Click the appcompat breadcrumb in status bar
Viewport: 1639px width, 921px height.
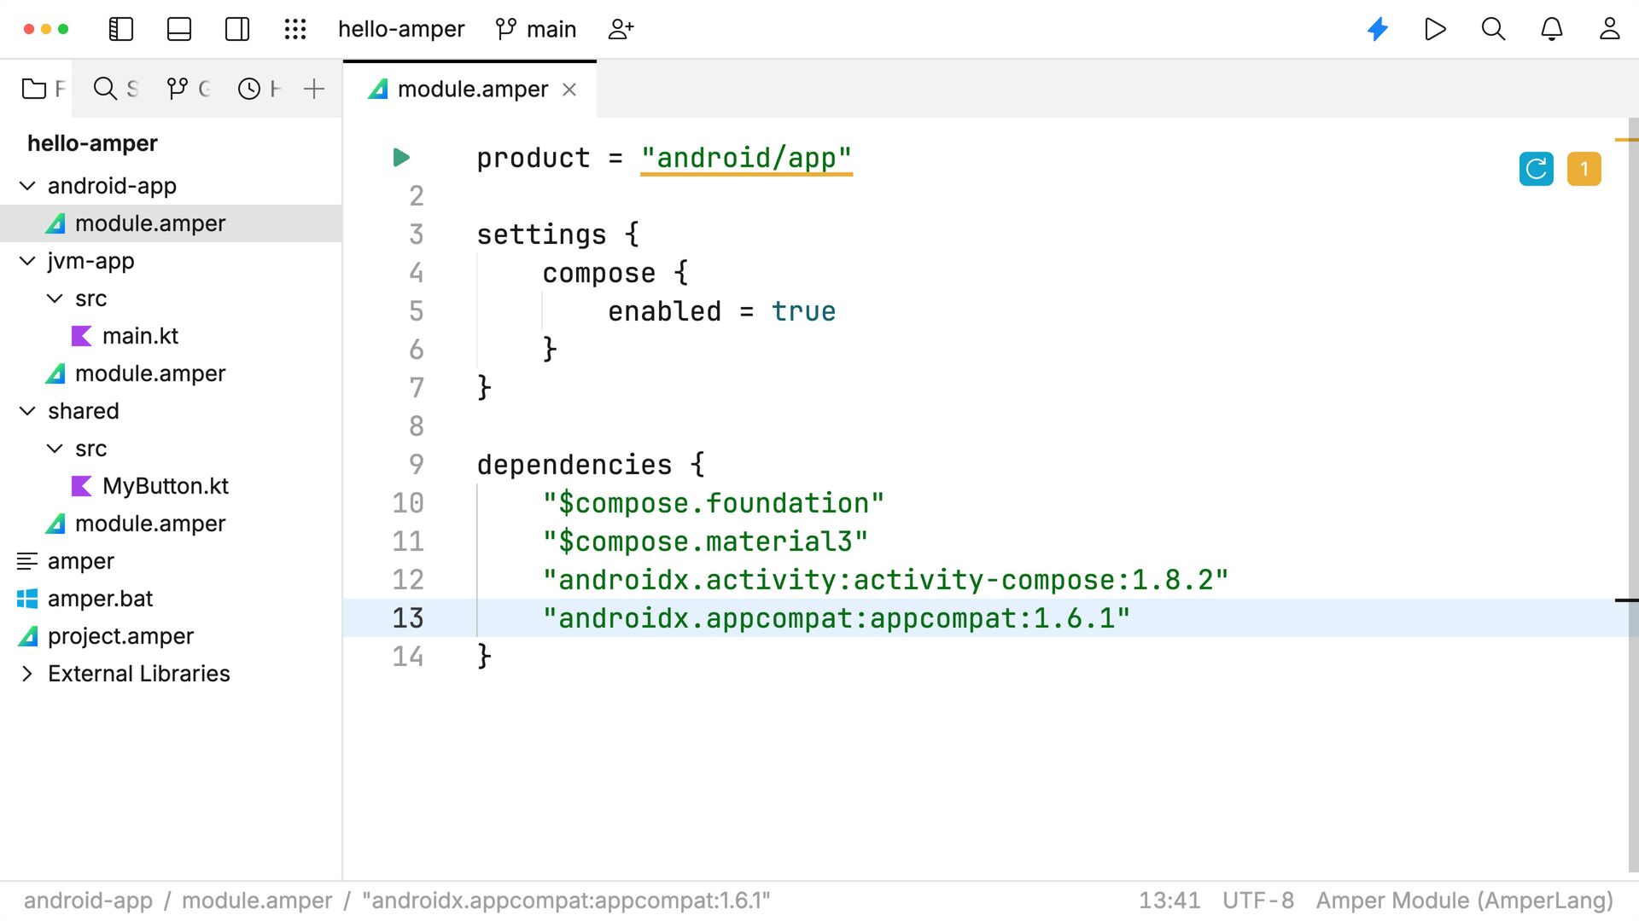[x=566, y=901]
